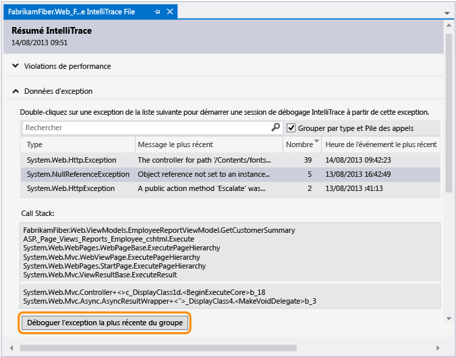Select WebPageBase.ExecutePageHierarchy stack line
The image size is (456, 357).
pyautogui.click(x=121, y=248)
